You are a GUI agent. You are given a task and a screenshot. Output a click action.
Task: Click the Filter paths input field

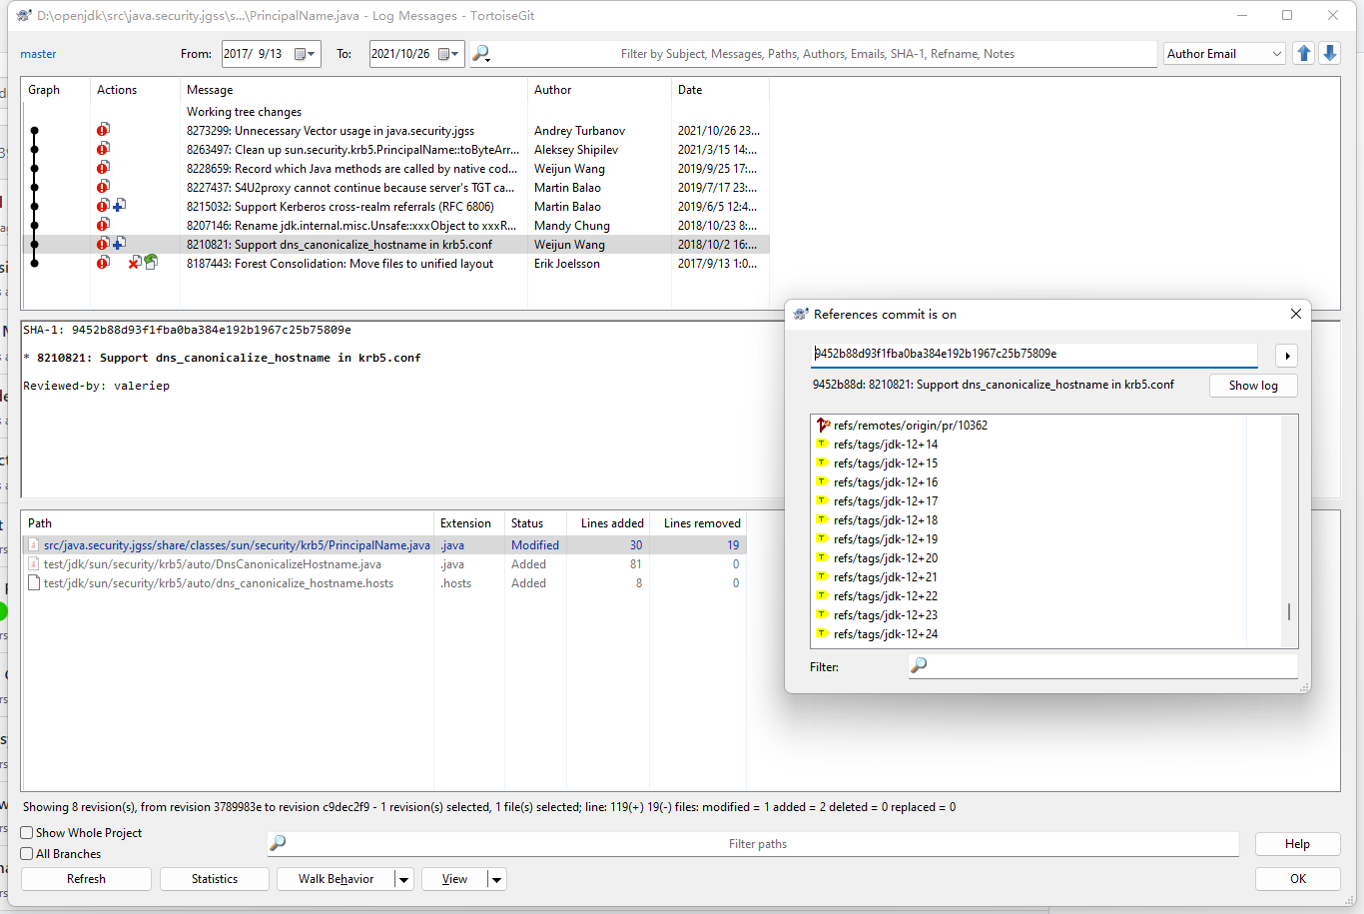pyautogui.click(x=757, y=844)
